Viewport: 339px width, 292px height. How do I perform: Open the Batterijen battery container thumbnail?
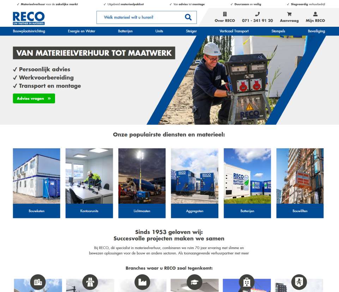[247, 176]
